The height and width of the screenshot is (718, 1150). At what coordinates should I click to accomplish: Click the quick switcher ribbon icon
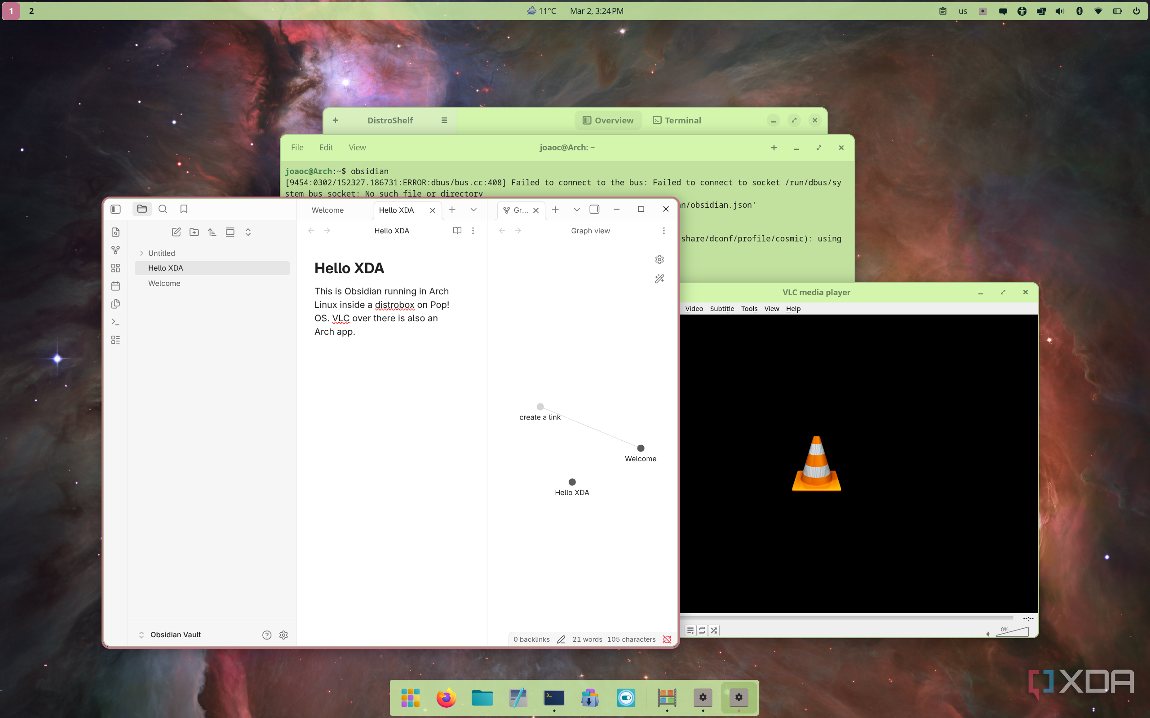(x=115, y=232)
